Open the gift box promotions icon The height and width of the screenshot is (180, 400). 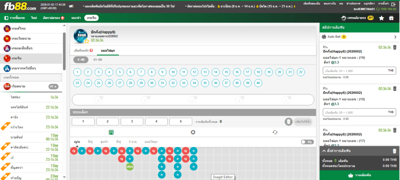(x=391, y=18)
